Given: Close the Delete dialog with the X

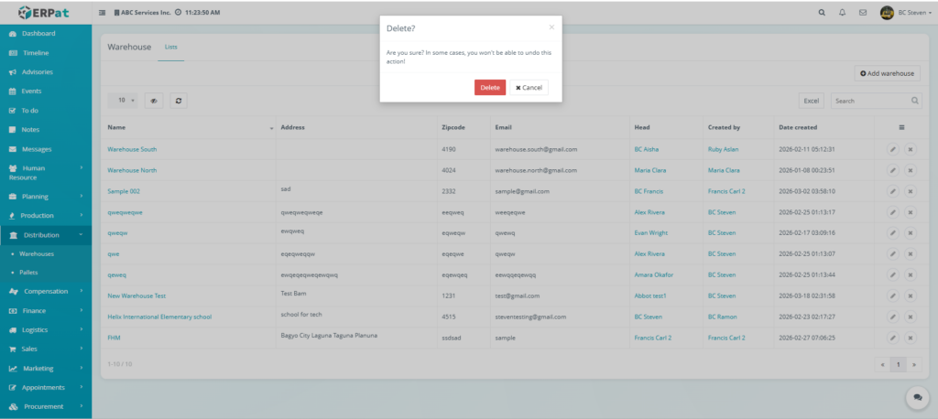Looking at the screenshot, I should (x=551, y=27).
